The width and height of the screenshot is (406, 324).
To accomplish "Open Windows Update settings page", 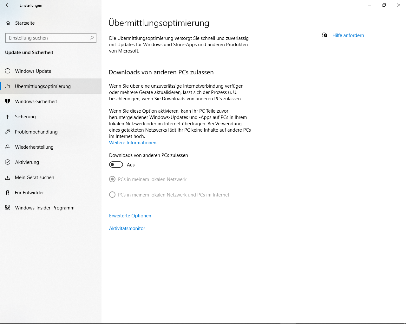I will pos(51,71).
